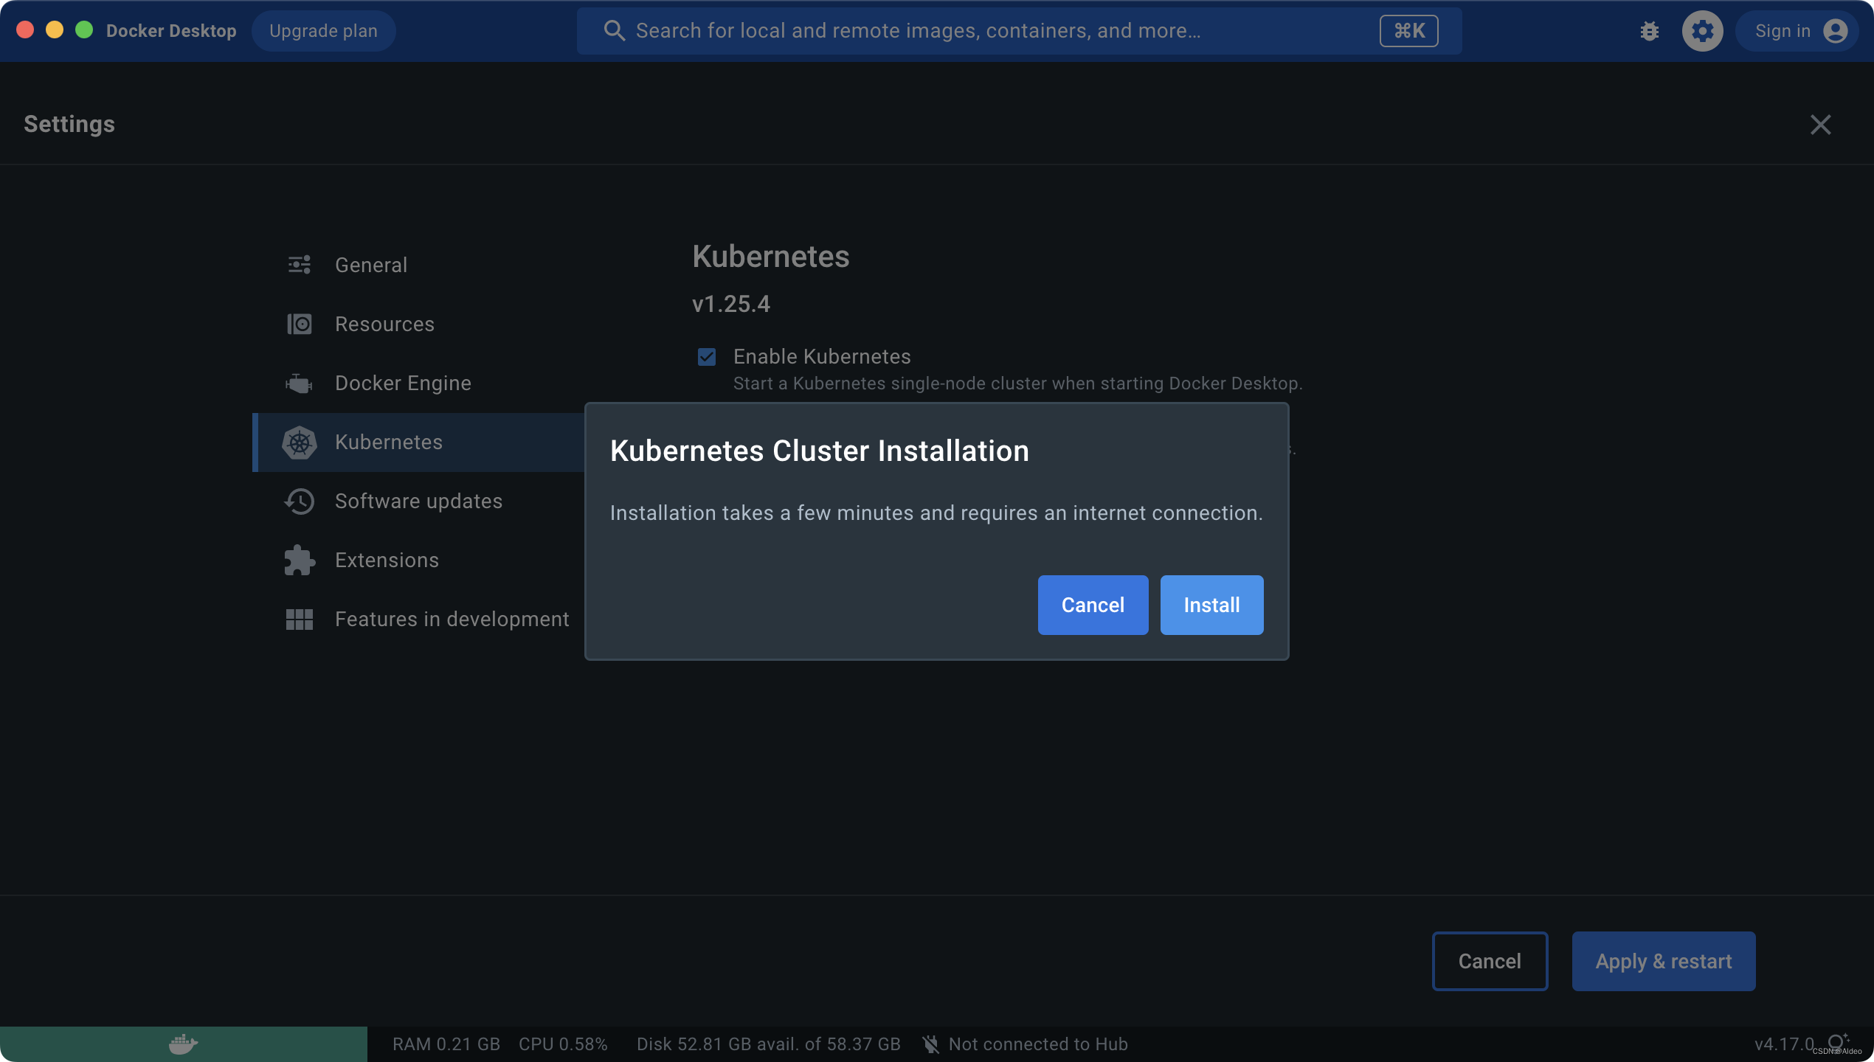The image size is (1874, 1062).
Task: Click the yellow macOS minimize button
Action: [55, 29]
